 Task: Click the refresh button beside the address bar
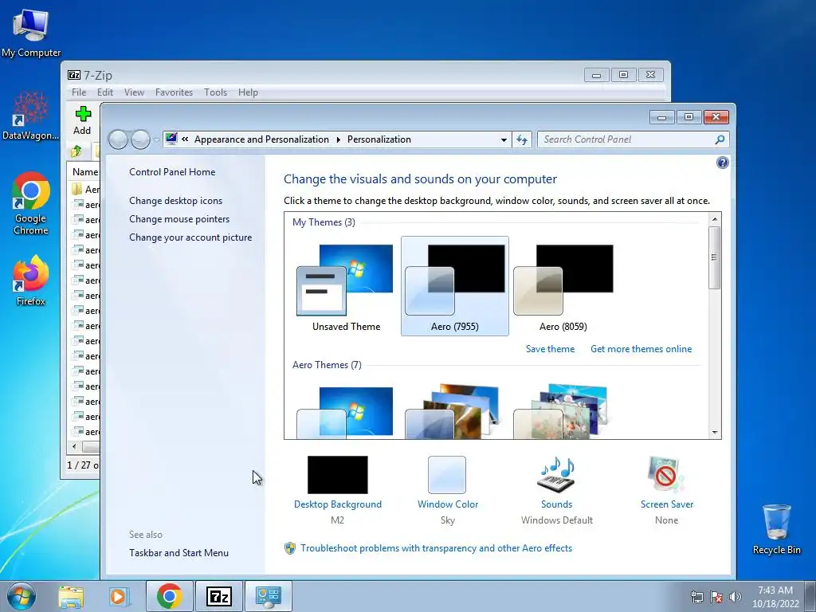click(x=522, y=139)
